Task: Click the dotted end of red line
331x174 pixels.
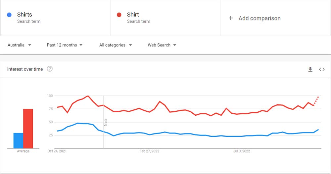Action: point(316,101)
